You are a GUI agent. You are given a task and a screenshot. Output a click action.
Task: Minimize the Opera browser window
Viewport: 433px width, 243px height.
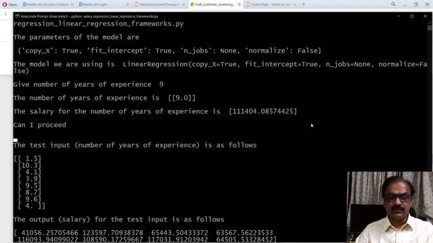click(405, 5)
